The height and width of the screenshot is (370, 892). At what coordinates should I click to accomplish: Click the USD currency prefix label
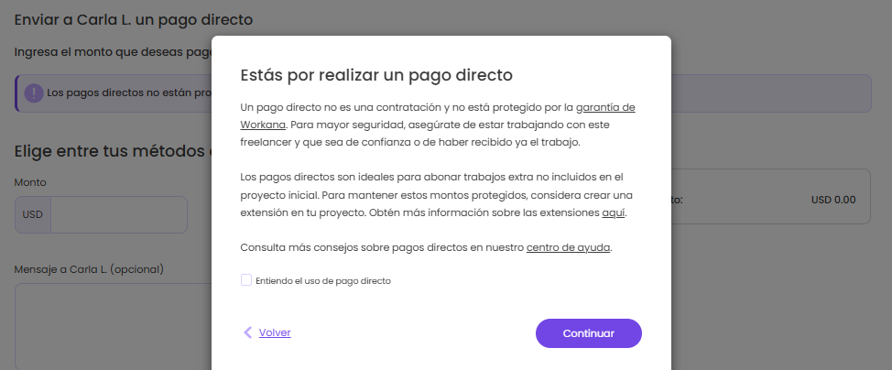tap(32, 214)
